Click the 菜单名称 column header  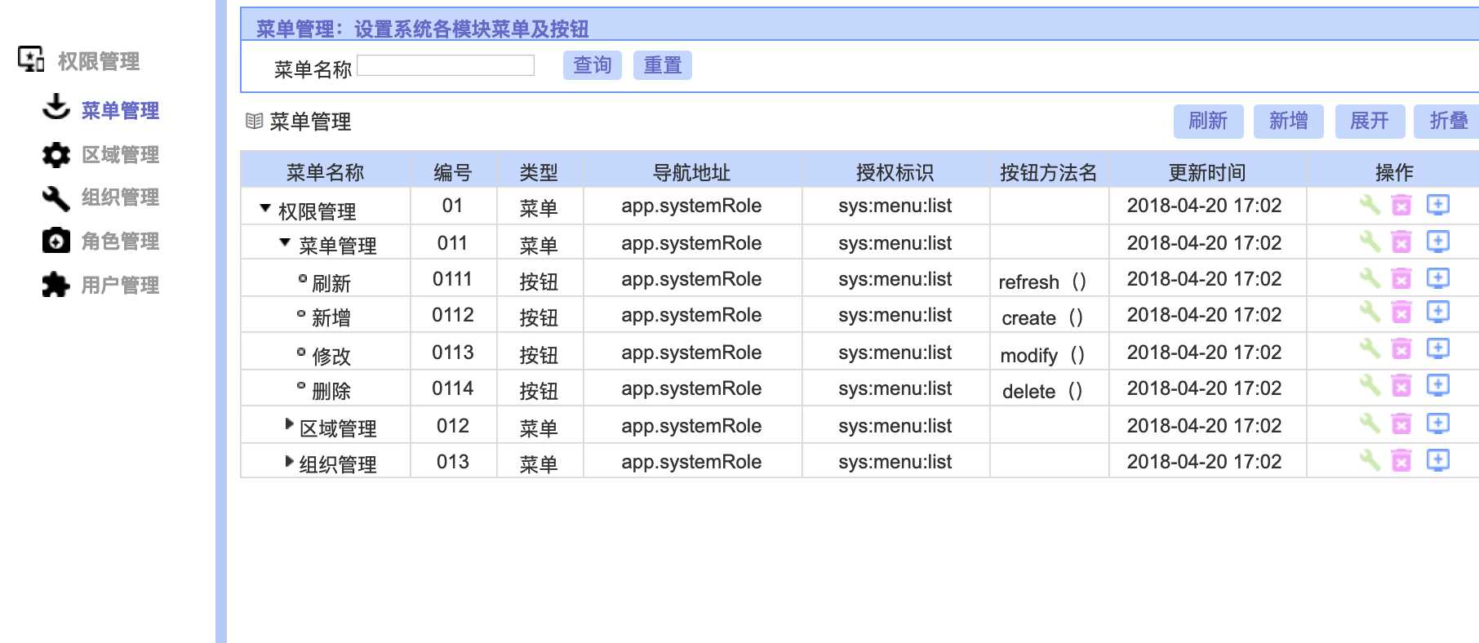click(325, 172)
